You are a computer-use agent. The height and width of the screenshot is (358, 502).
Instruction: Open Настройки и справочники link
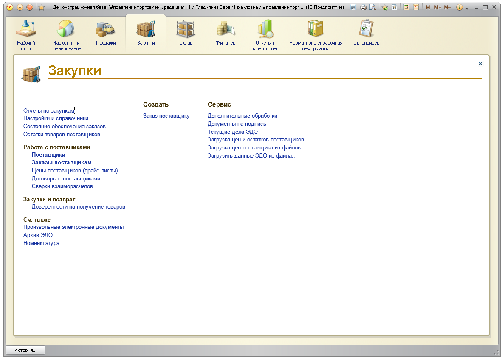(x=56, y=118)
